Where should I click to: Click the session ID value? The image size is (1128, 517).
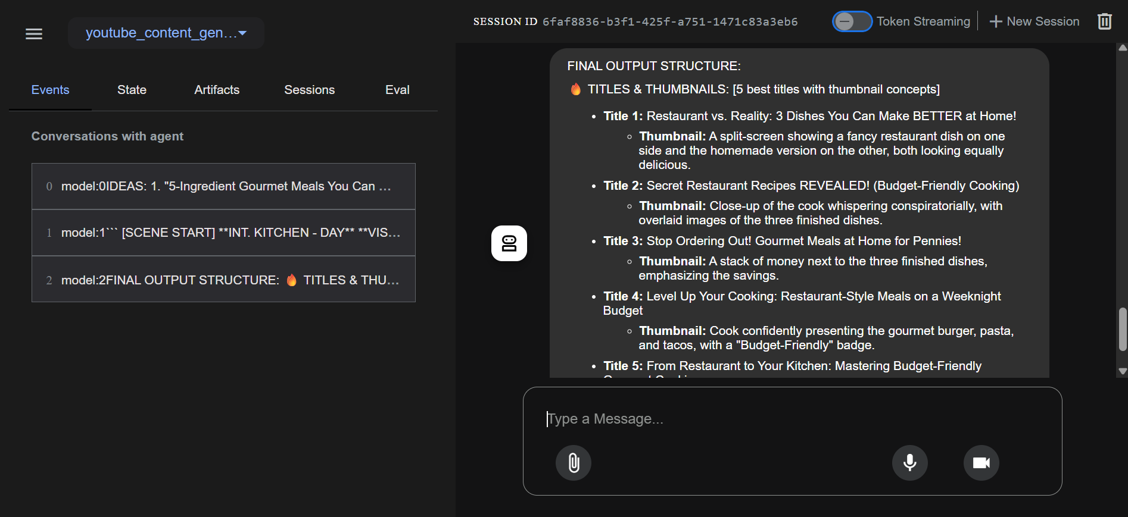670,21
